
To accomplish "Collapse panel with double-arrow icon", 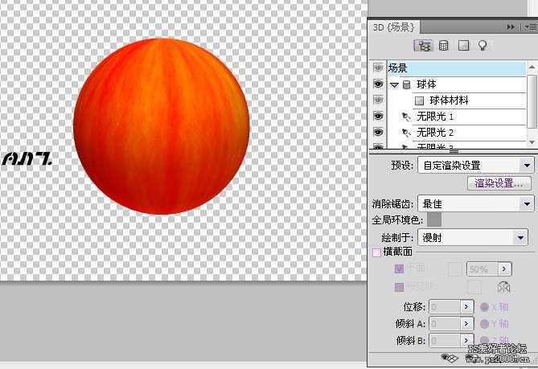I will pos(511,27).
